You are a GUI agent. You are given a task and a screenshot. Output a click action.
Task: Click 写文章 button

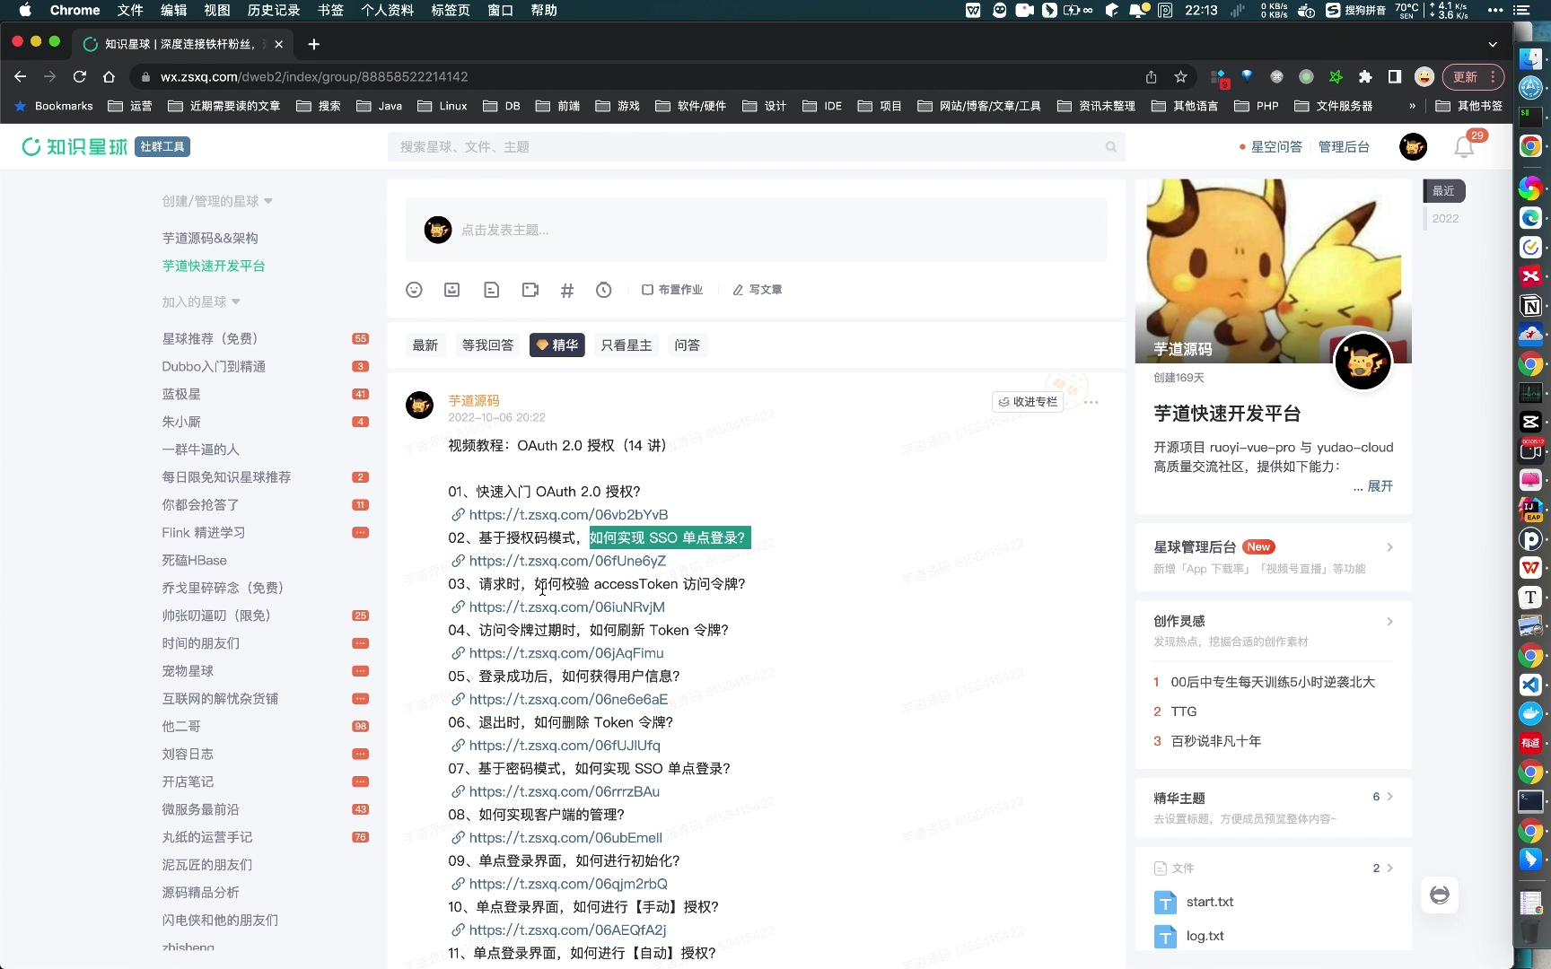(x=758, y=290)
